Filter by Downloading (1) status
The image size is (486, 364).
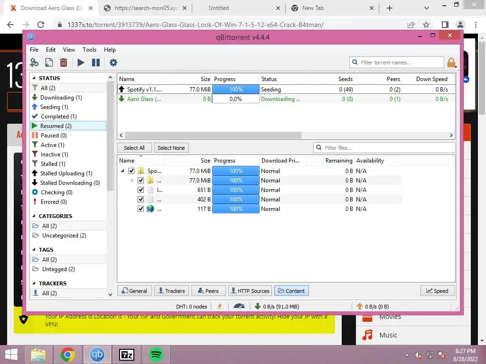click(61, 98)
